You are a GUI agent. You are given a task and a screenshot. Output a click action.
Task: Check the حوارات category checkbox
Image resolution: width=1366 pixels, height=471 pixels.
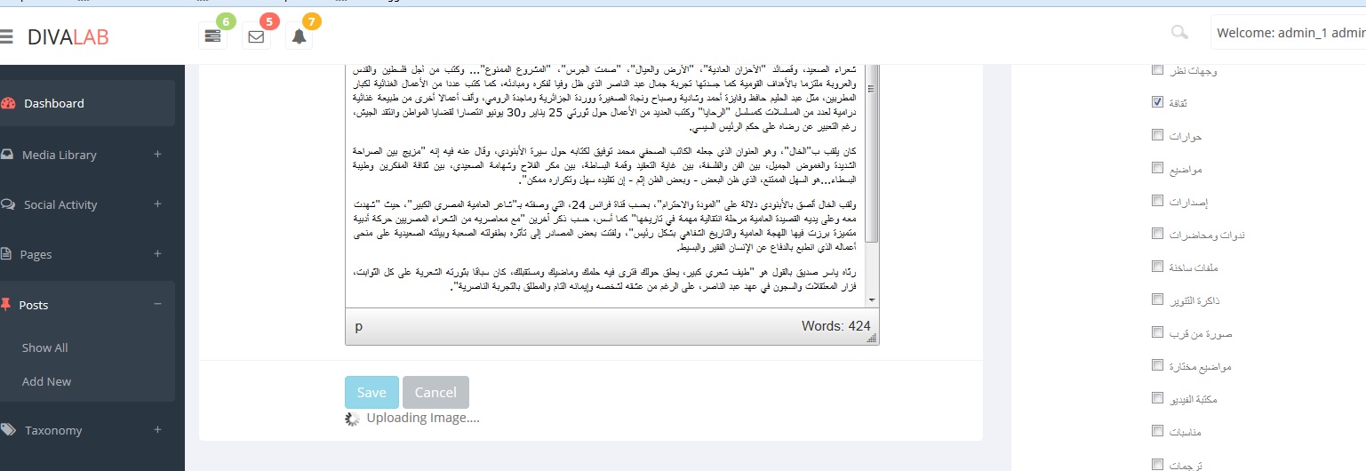click(1157, 135)
